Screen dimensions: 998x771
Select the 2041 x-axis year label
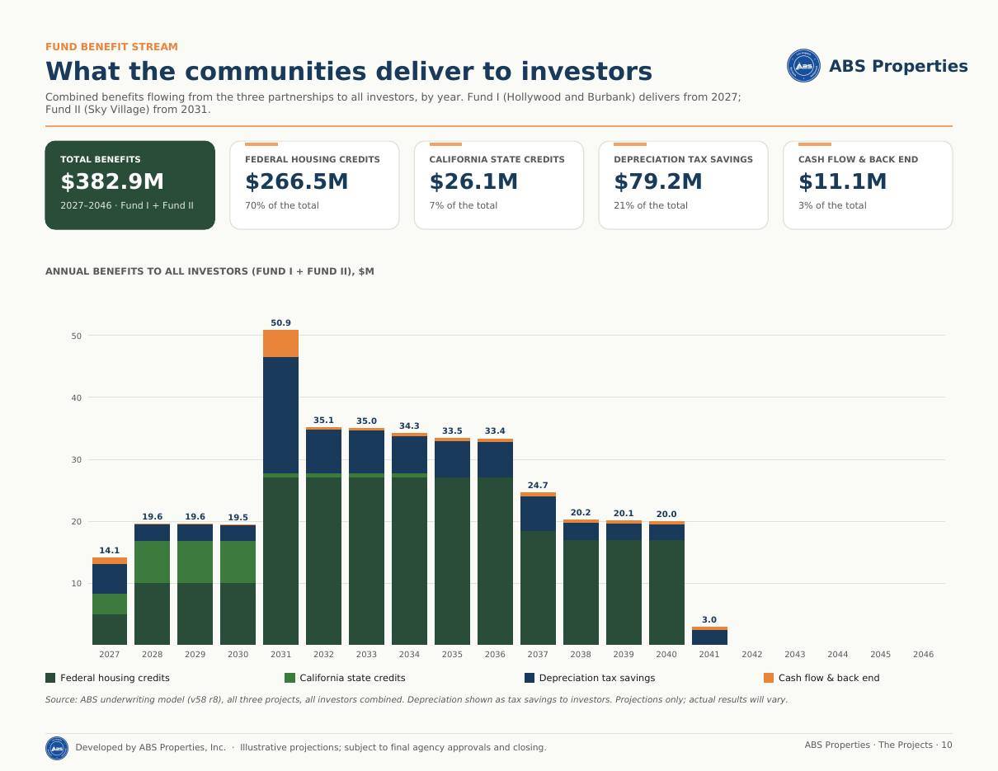[x=709, y=655]
